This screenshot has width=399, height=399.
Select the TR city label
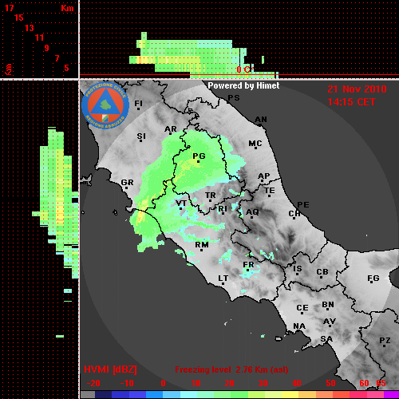(211, 196)
